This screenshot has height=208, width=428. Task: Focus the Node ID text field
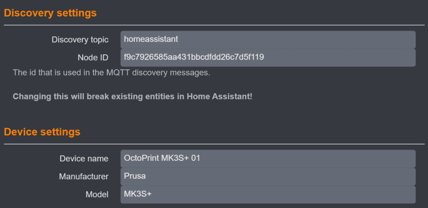268,58
